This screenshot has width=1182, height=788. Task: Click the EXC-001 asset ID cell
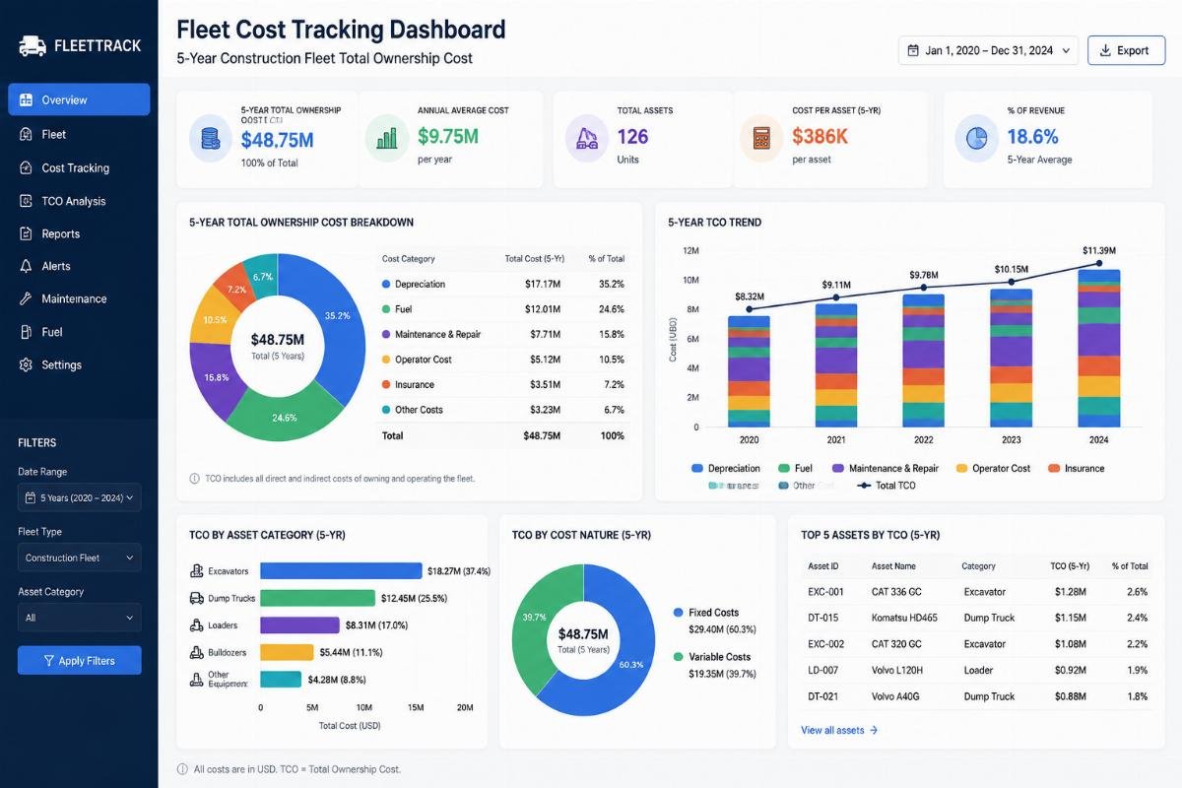(825, 592)
